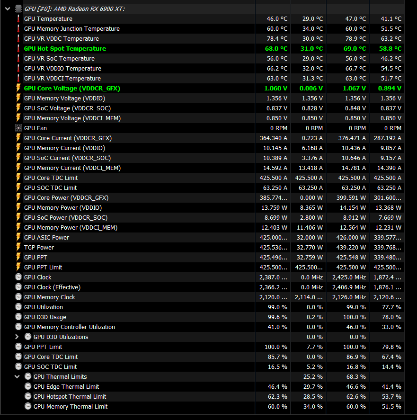Collapse the GPU [#0] AMD Radeon group
The height and width of the screenshot is (420, 417).
[x=8, y=9]
